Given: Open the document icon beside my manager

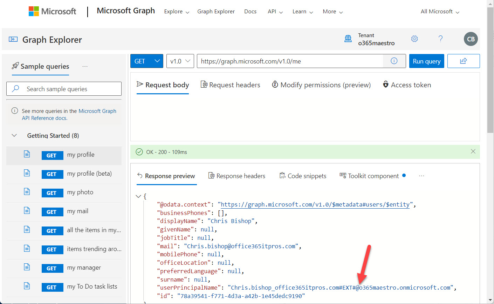Looking at the screenshot, I should (x=27, y=267).
